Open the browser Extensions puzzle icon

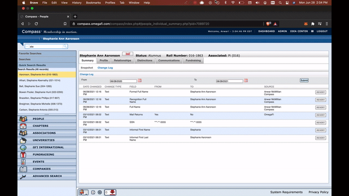pos(313,24)
